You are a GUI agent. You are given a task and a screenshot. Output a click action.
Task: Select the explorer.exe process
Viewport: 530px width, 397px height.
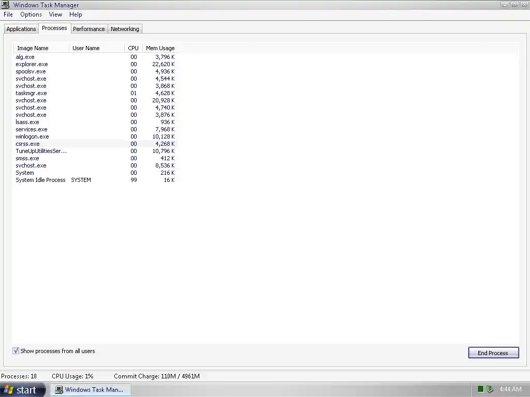click(x=96, y=64)
